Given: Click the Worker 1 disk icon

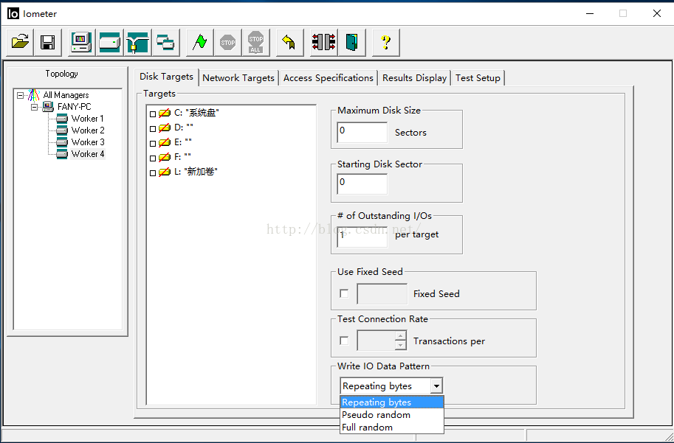Looking at the screenshot, I should coord(62,119).
